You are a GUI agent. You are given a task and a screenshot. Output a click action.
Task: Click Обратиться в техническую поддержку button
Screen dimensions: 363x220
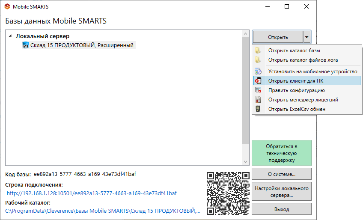[282, 153]
